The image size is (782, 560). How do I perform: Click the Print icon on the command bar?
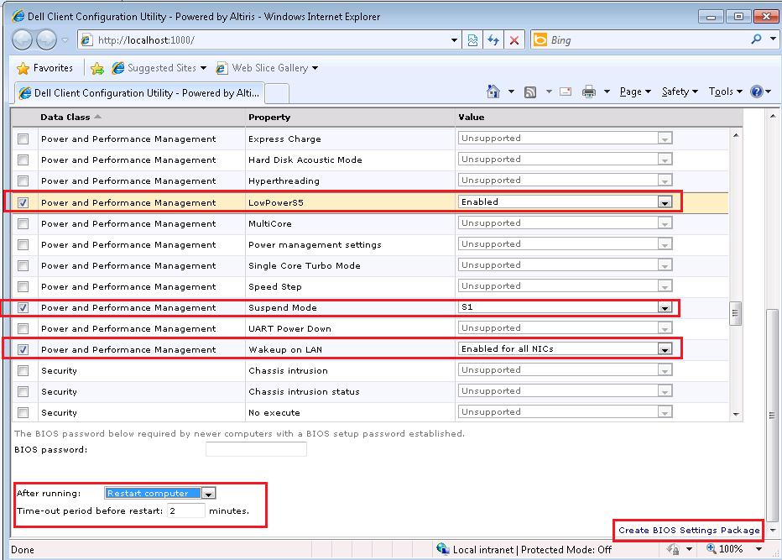coord(589,92)
